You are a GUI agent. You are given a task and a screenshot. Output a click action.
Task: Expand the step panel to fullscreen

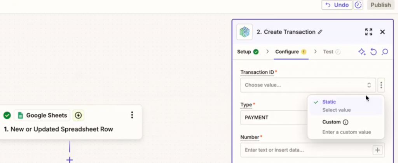coord(368,32)
